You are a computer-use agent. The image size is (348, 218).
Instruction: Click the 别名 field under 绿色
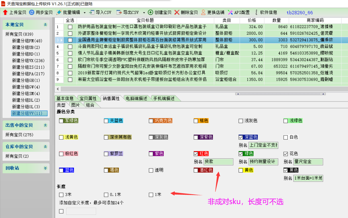pyautogui.click(x=263, y=162)
